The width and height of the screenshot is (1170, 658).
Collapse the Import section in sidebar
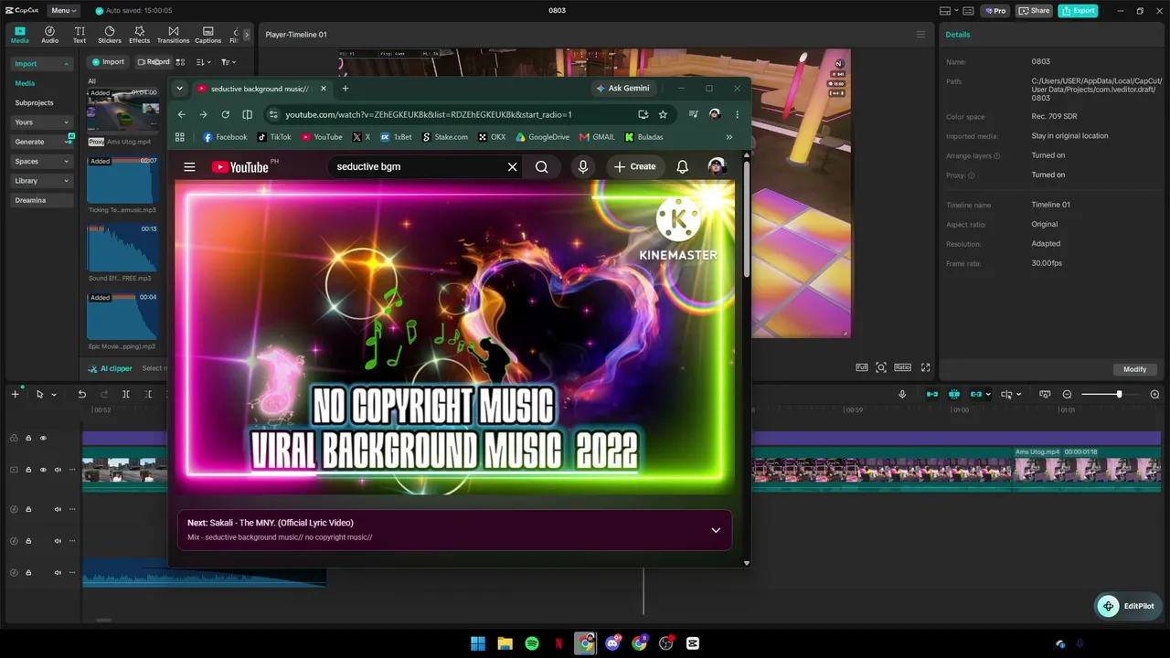point(41,64)
